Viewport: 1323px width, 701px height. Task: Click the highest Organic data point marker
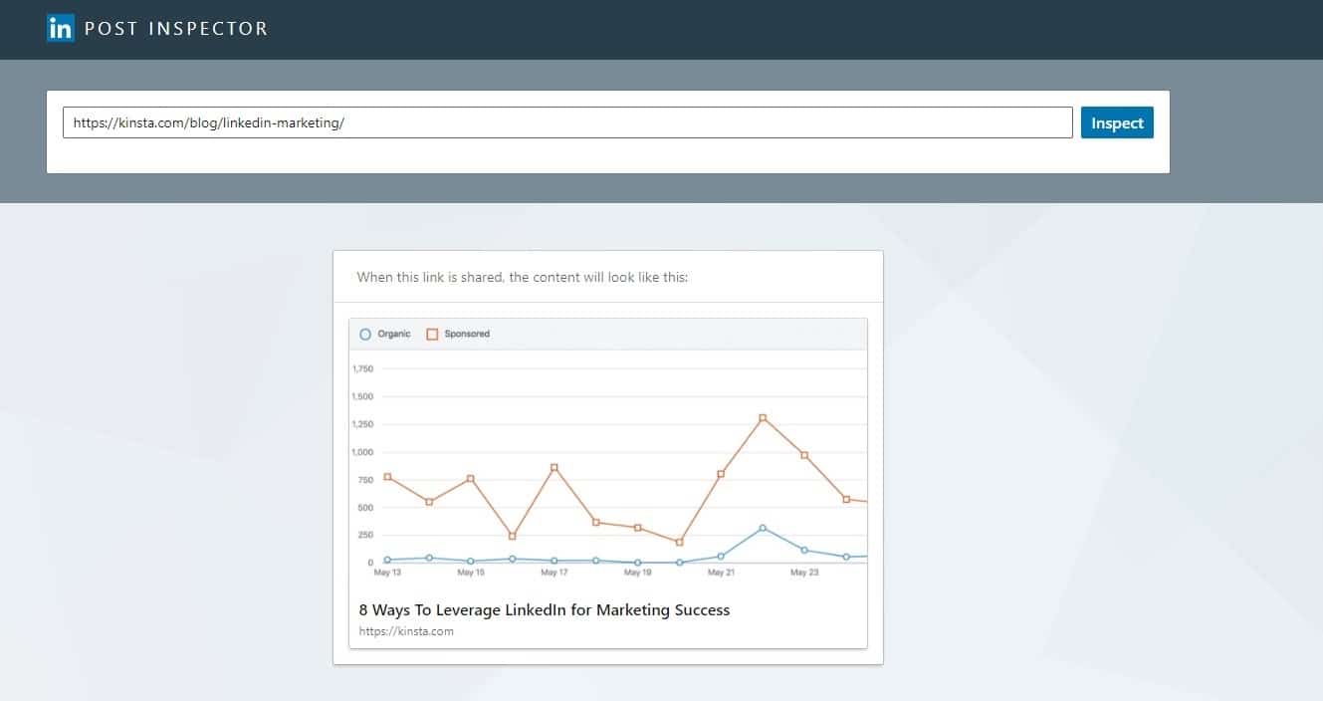coord(763,528)
